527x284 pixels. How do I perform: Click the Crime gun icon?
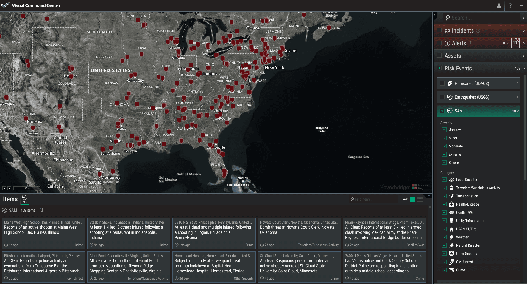pyautogui.click(x=451, y=270)
